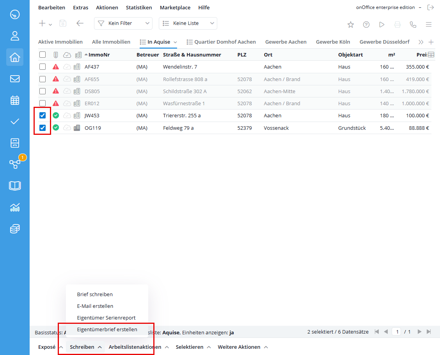Open the Keine Liste dropdown

coord(188,23)
